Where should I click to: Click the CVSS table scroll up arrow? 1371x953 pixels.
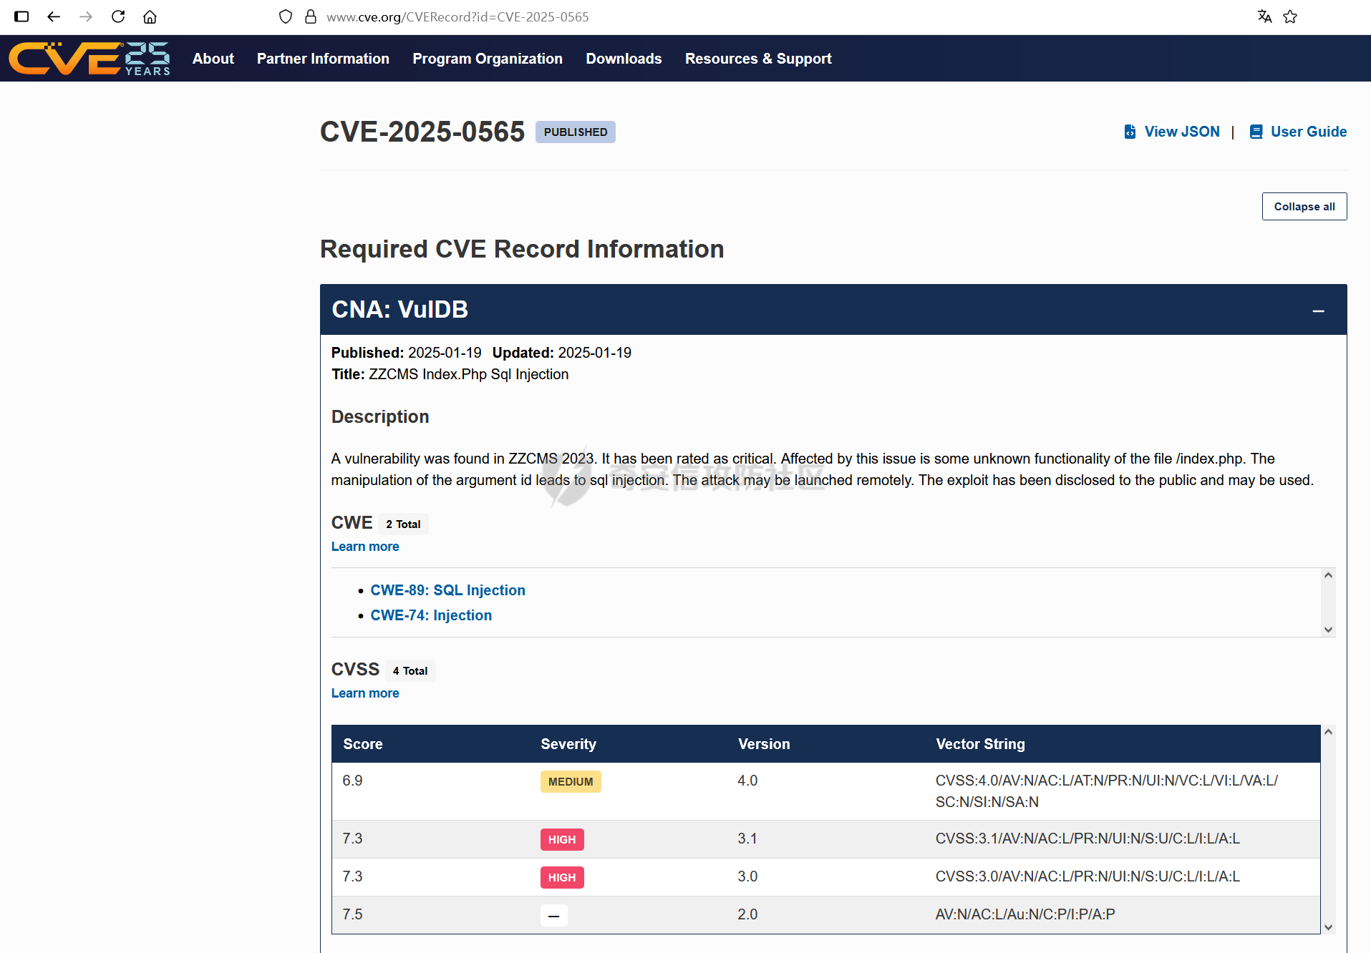point(1328,732)
